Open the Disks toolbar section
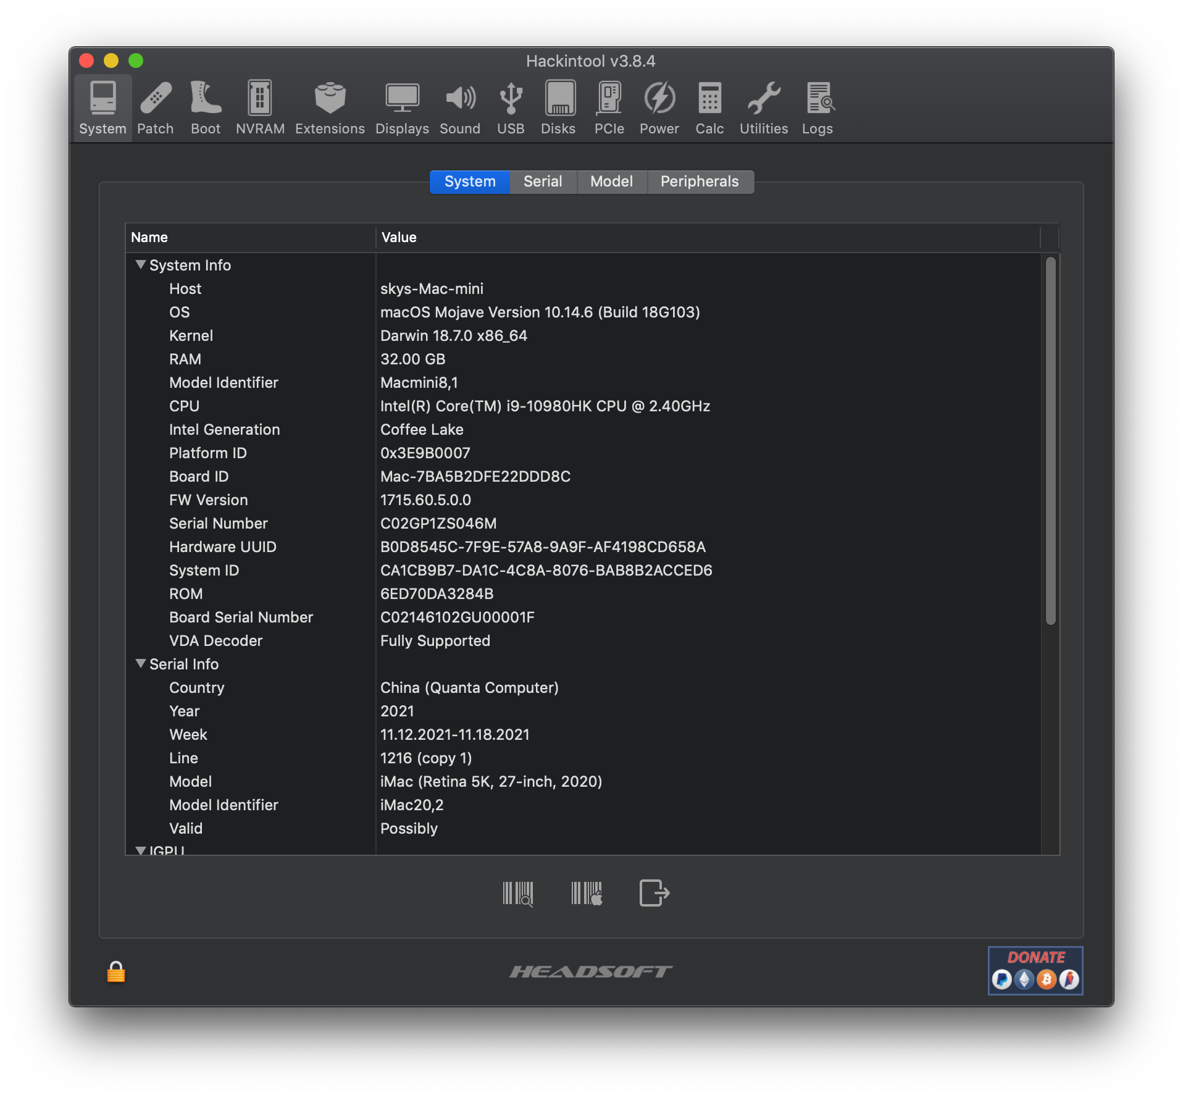 click(558, 107)
